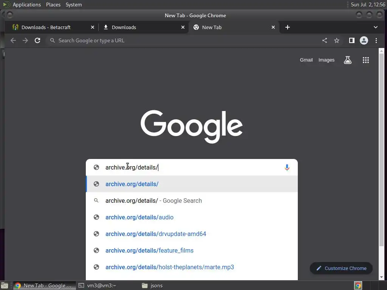Open the side panel icon
Viewport: 387px width, 290px height.
[352, 40]
